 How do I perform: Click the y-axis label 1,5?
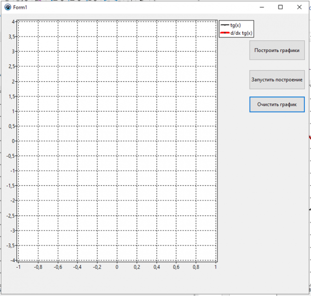click(x=12, y=96)
